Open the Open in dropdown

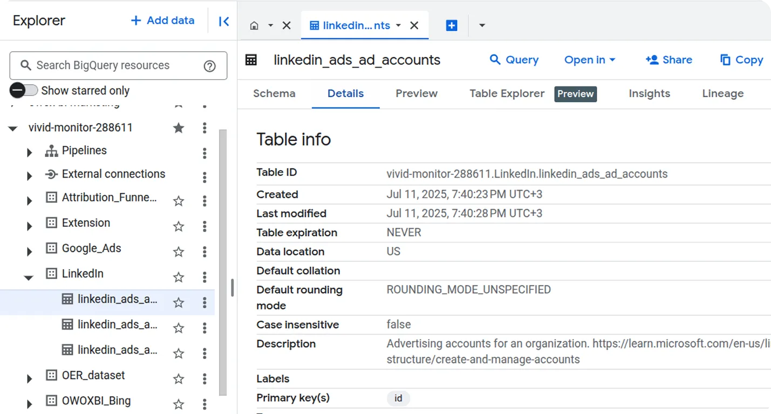590,60
